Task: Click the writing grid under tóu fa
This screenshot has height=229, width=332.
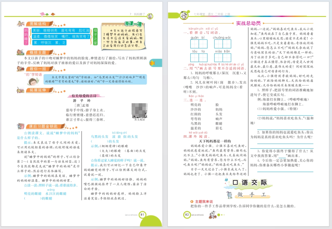Action: [199, 58]
